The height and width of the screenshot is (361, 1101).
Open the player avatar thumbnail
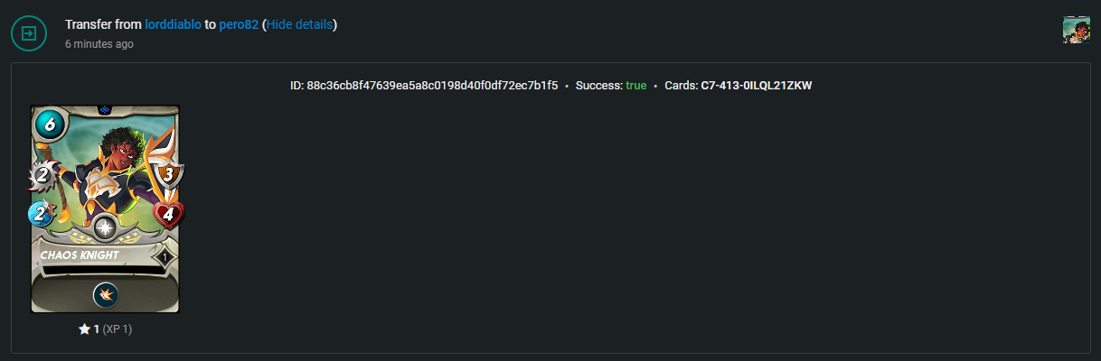(x=1077, y=30)
